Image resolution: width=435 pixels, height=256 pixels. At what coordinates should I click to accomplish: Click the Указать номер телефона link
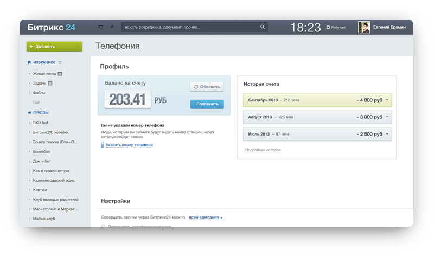[129, 145]
